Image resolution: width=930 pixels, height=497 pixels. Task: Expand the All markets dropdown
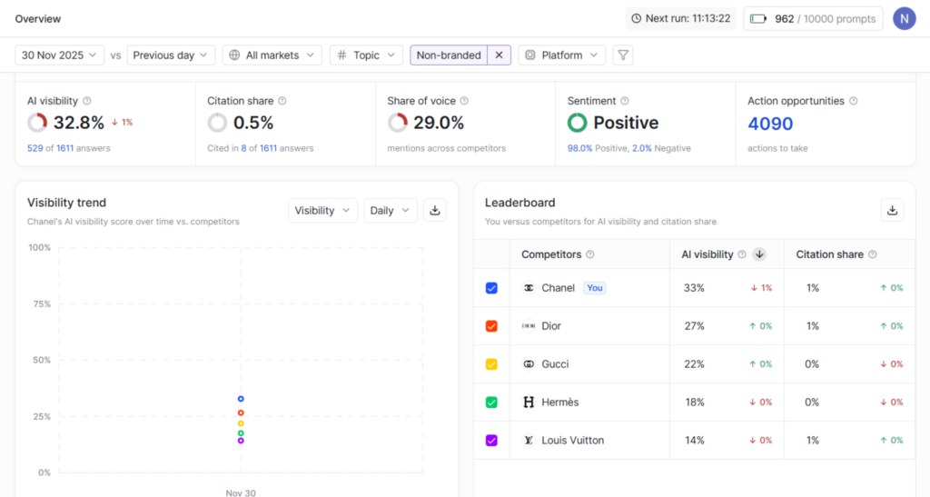(272, 55)
